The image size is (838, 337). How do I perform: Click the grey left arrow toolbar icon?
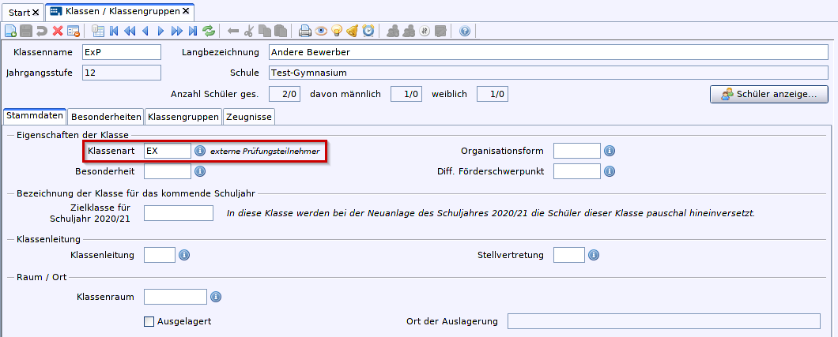pos(233,31)
